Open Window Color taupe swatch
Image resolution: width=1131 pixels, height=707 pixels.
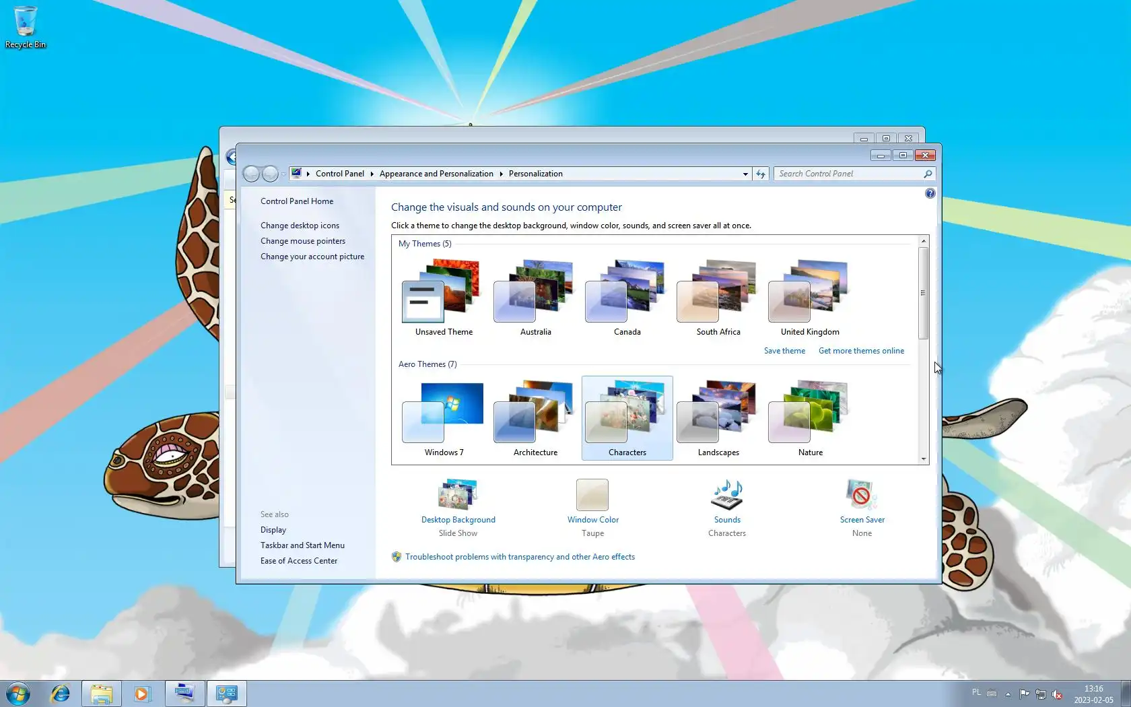tap(592, 495)
